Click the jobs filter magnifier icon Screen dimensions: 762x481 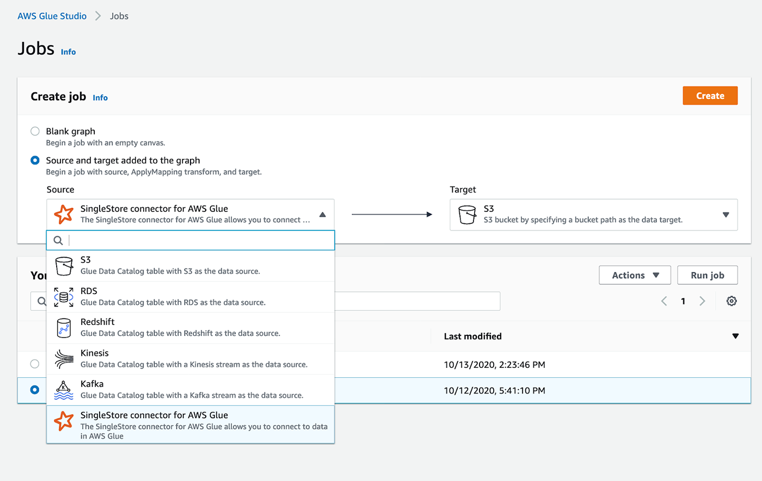pos(42,301)
